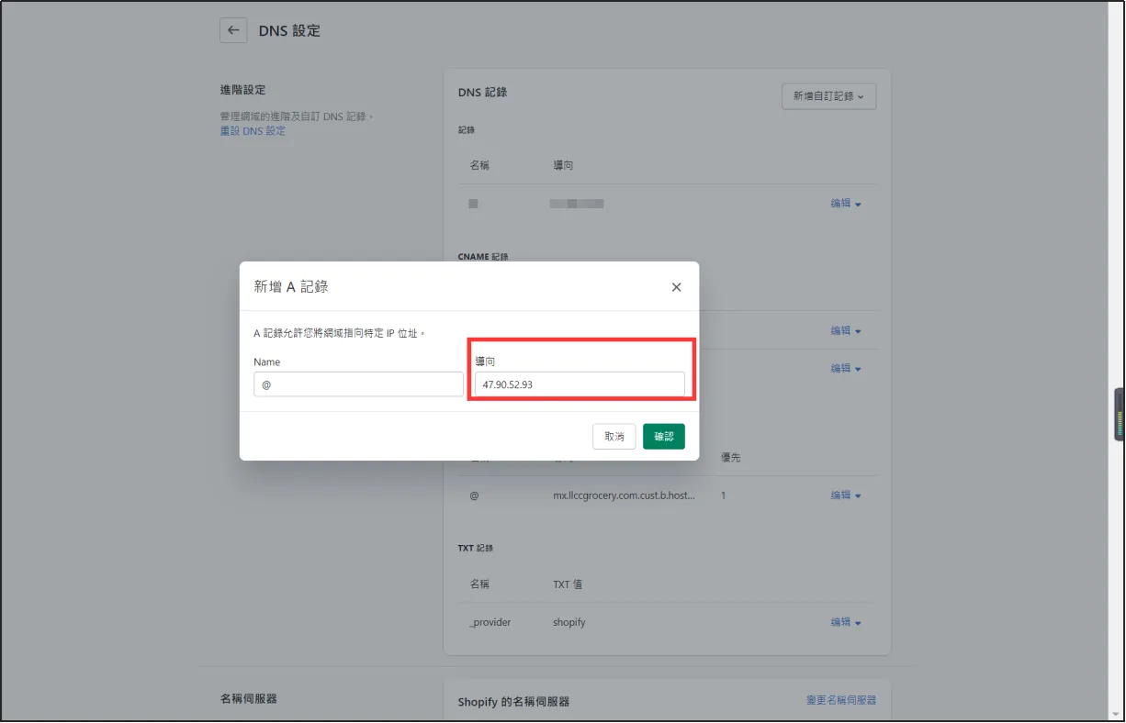Expand 編輯 menu for the _provider TXT record
1126x723 pixels.
pyautogui.click(x=844, y=621)
